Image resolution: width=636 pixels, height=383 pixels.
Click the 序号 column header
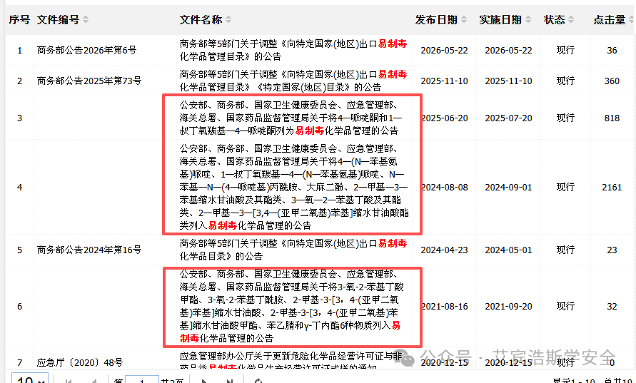(19, 19)
